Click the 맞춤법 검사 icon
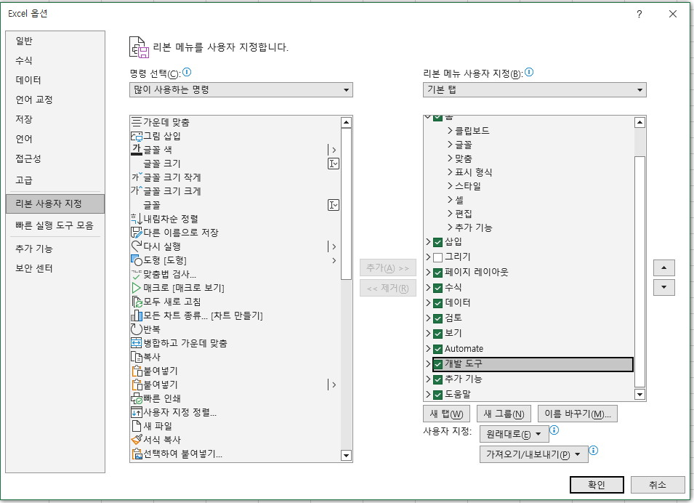This screenshot has height=503, width=694. pos(137,274)
